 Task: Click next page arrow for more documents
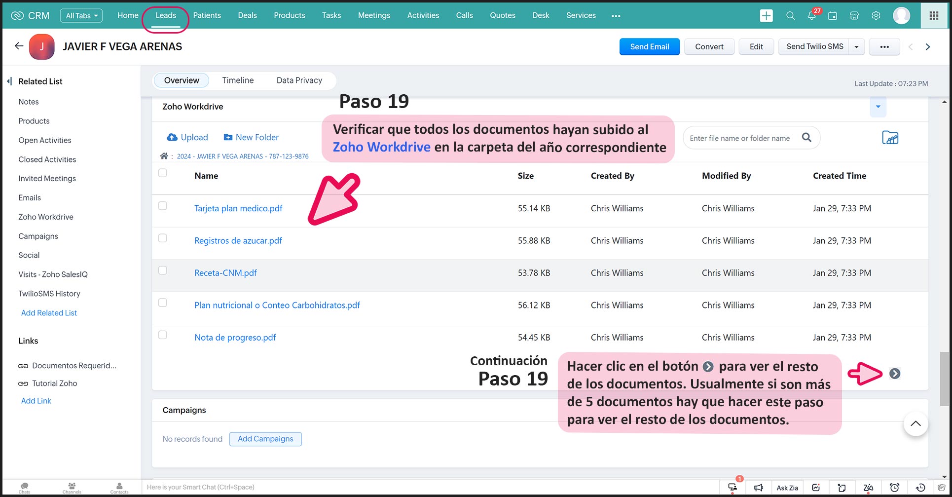click(x=895, y=374)
